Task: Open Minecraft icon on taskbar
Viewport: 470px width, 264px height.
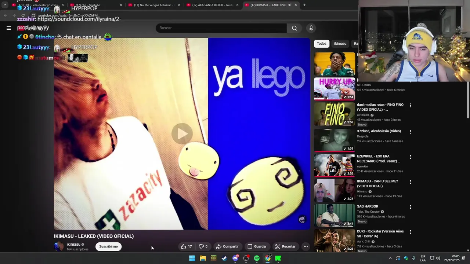Action: (213, 258)
